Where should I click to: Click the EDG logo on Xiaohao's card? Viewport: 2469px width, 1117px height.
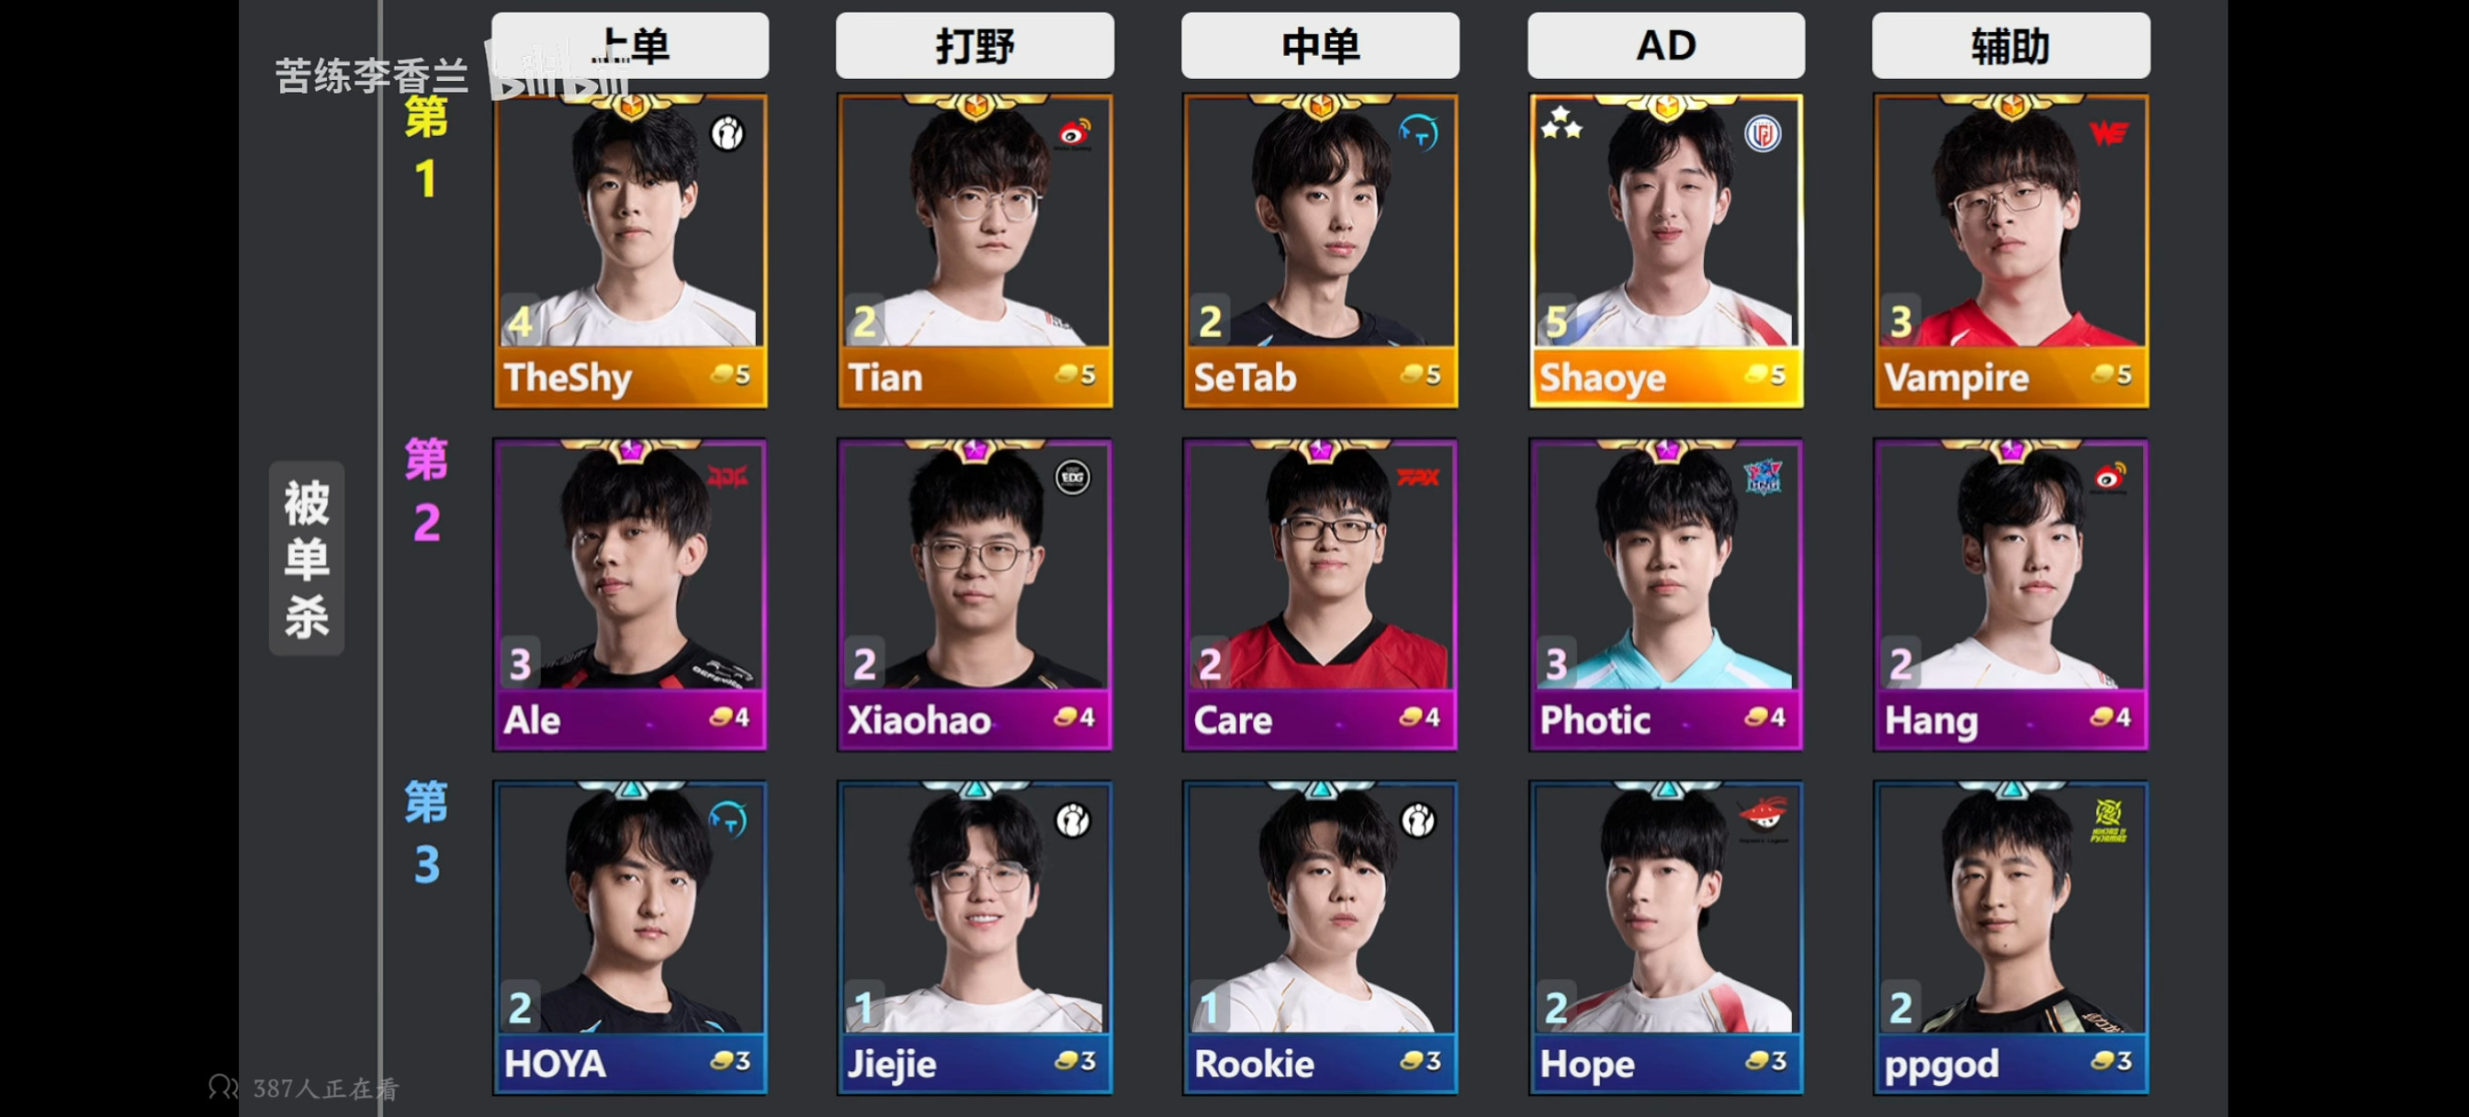tap(1073, 477)
